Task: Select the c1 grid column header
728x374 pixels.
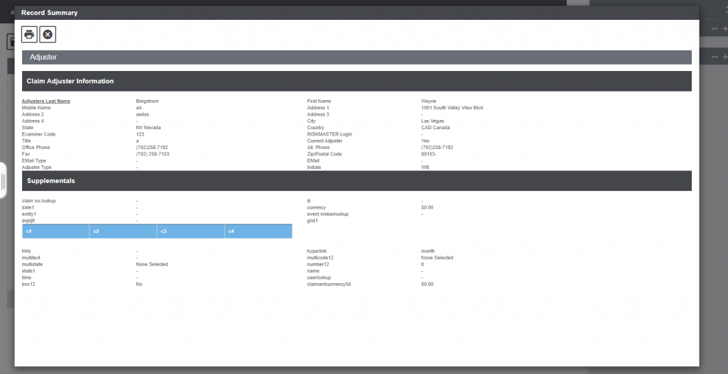Action: (x=55, y=231)
